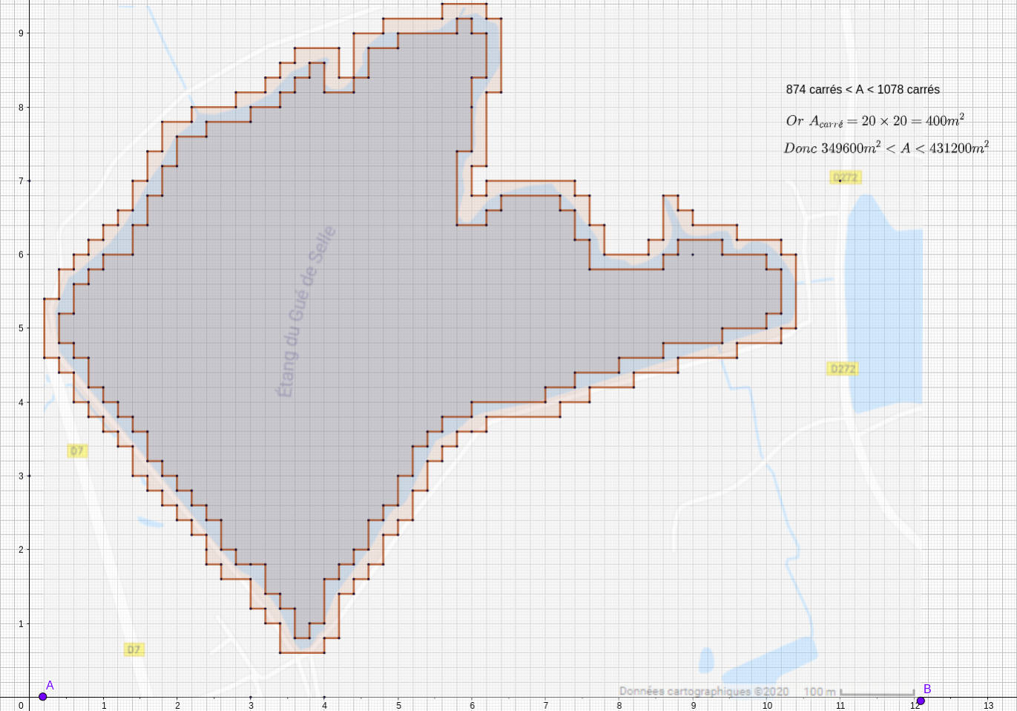The height and width of the screenshot is (711, 1017).
Task: Click the y-axis tick label 1
Action: coord(22,624)
